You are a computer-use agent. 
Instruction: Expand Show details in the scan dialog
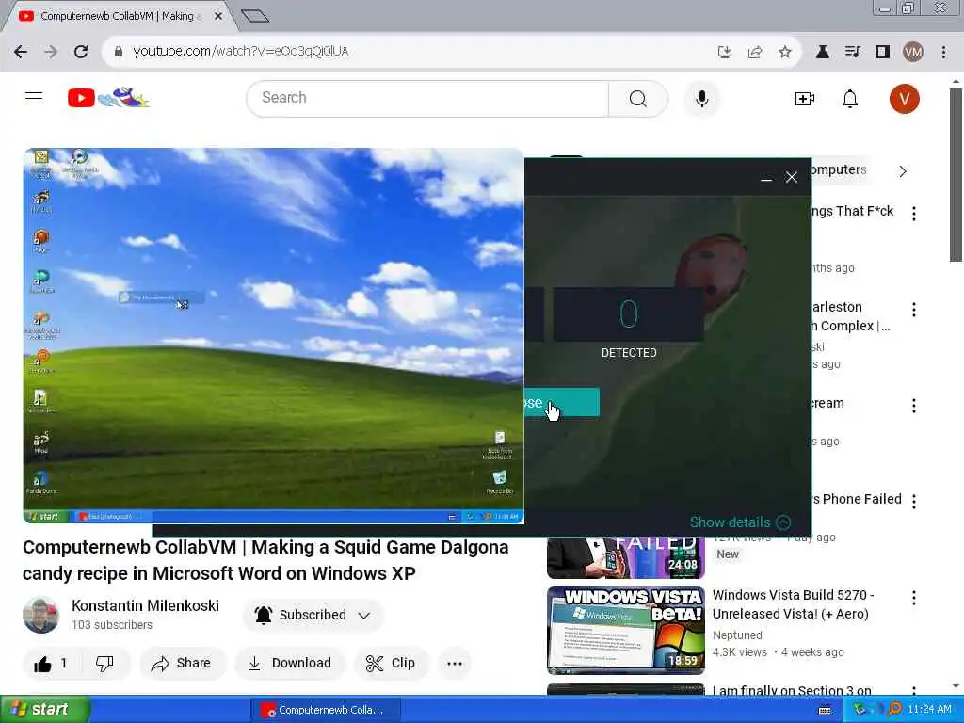tap(740, 522)
